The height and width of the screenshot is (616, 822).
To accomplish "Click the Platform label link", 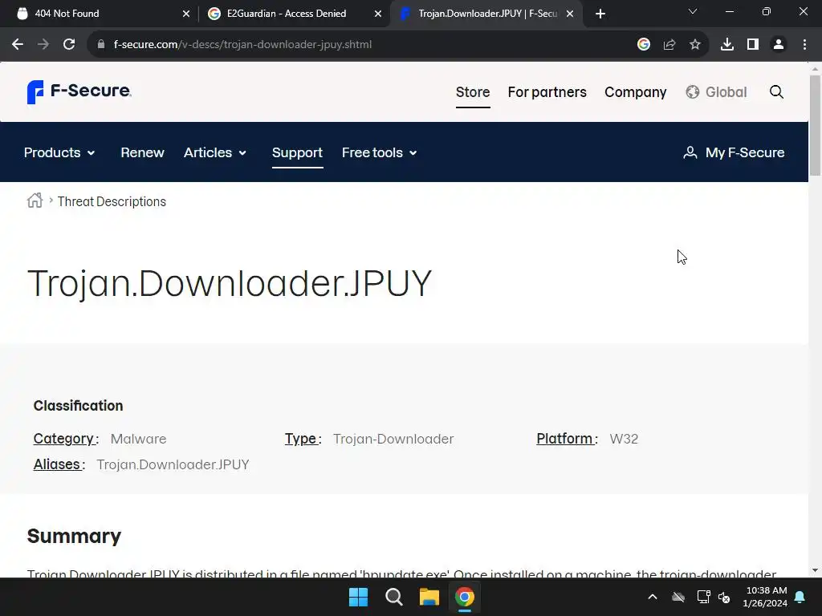I will 565,439.
